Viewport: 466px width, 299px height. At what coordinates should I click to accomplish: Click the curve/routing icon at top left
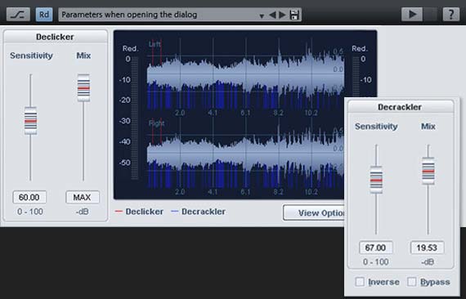click(18, 15)
